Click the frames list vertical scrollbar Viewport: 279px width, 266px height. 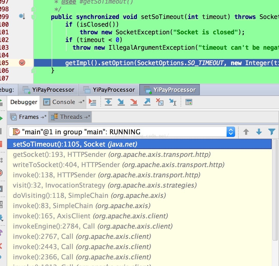[x=275, y=190]
